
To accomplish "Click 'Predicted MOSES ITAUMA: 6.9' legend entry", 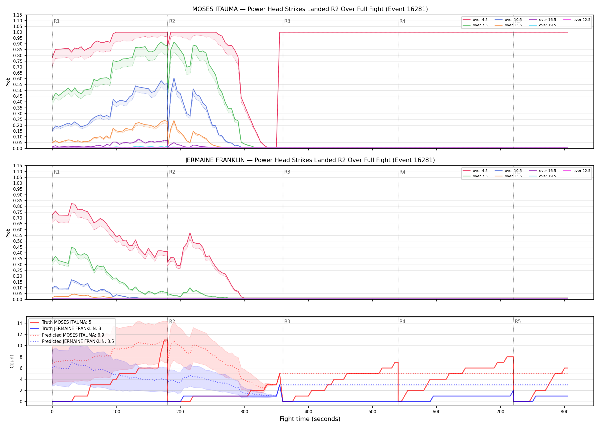I will point(67,335).
